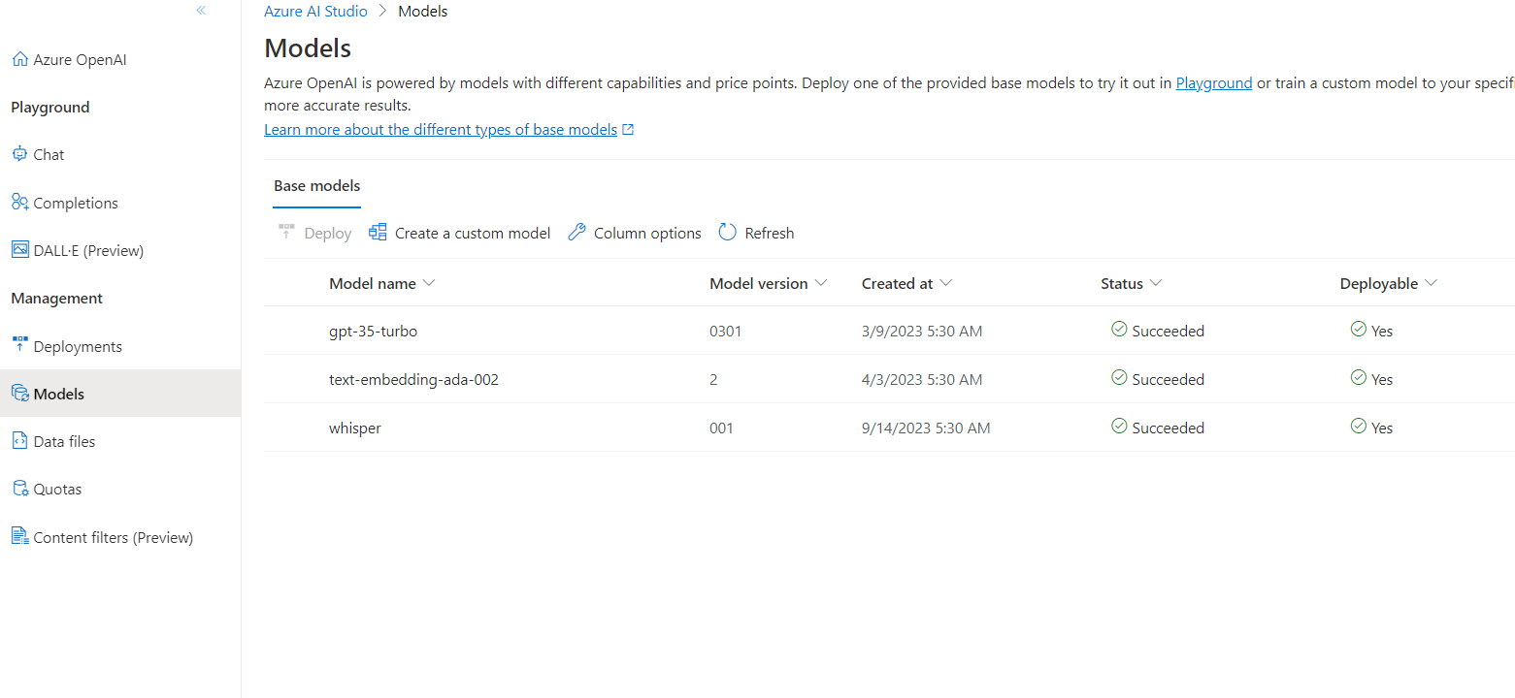Click the DALL·E image icon
This screenshot has height=698, width=1515.
tap(19, 249)
